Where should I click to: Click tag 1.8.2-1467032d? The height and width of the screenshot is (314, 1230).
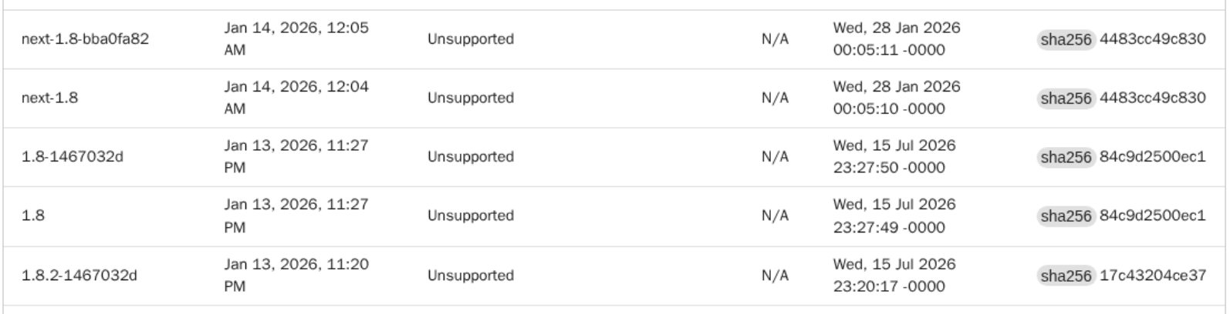click(79, 276)
